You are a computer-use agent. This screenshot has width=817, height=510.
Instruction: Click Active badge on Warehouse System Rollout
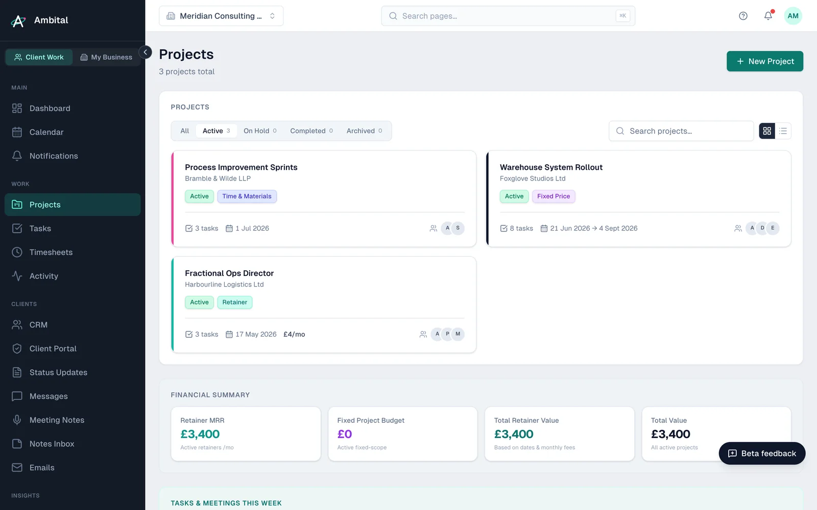point(514,196)
